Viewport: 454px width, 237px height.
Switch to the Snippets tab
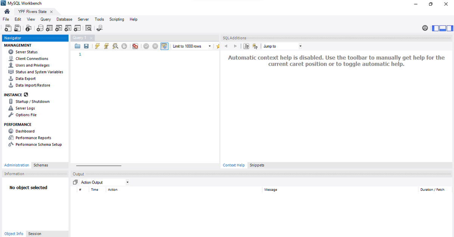click(257, 165)
